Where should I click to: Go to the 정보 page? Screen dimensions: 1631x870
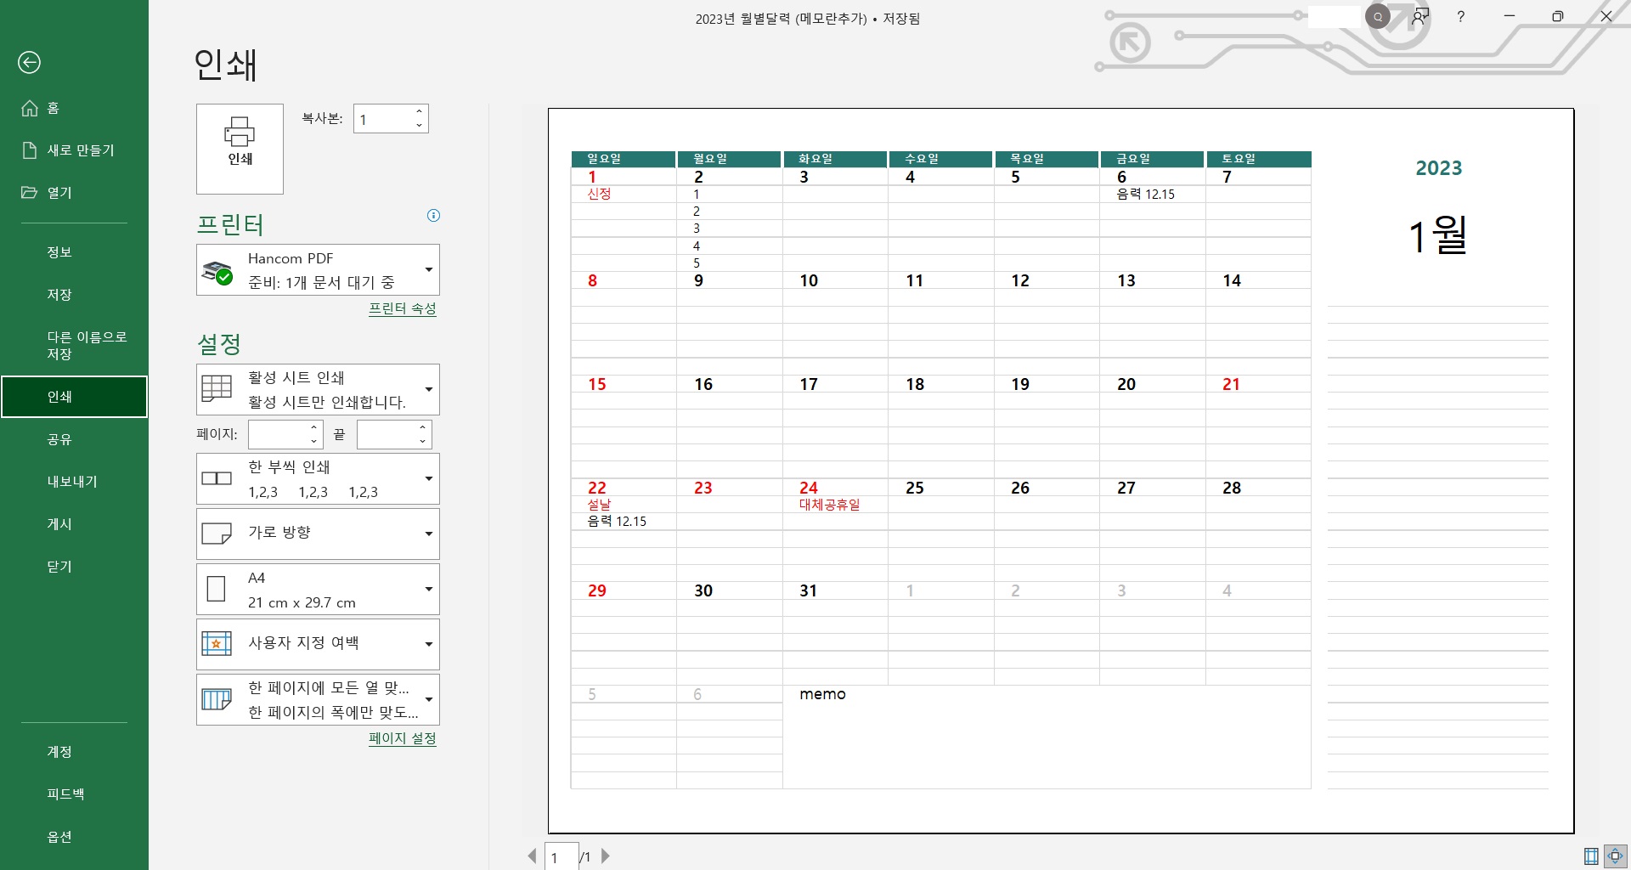pos(74,252)
